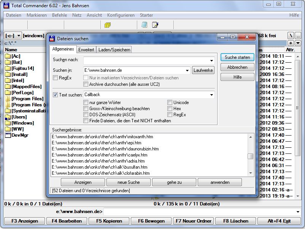Image resolution: width=305 pixels, height=229 pixels.
Task: Uncheck the Text suchen checkbox
Action: [x=56, y=95]
